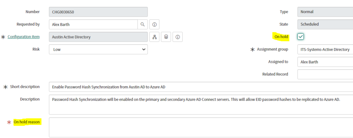Viewport: 353px width, 138px height.
Task: Edit the Short description text field
Action: click(200, 87)
